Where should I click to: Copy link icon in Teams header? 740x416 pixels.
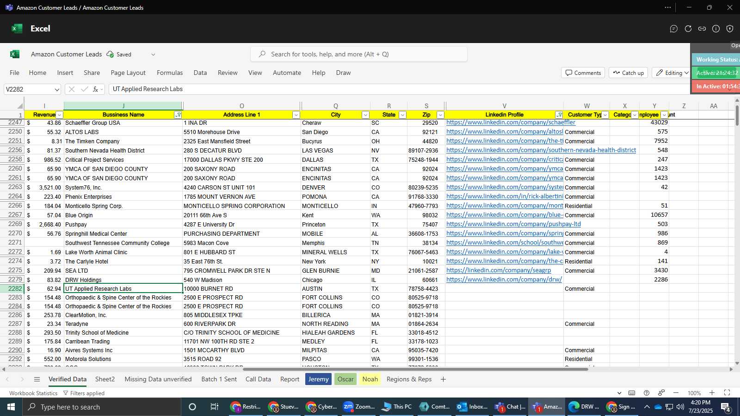click(x=702, y=29)
